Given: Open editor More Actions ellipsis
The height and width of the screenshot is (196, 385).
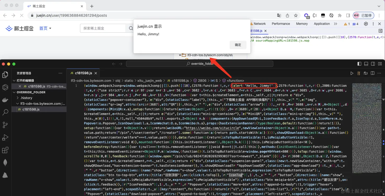Looking at the screenshot, I should [380, 73].
